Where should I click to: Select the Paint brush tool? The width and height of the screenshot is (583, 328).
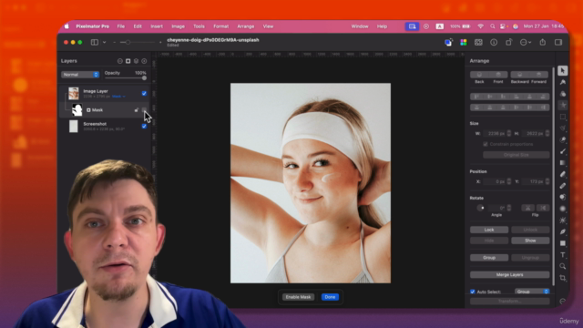pos(563,151)
